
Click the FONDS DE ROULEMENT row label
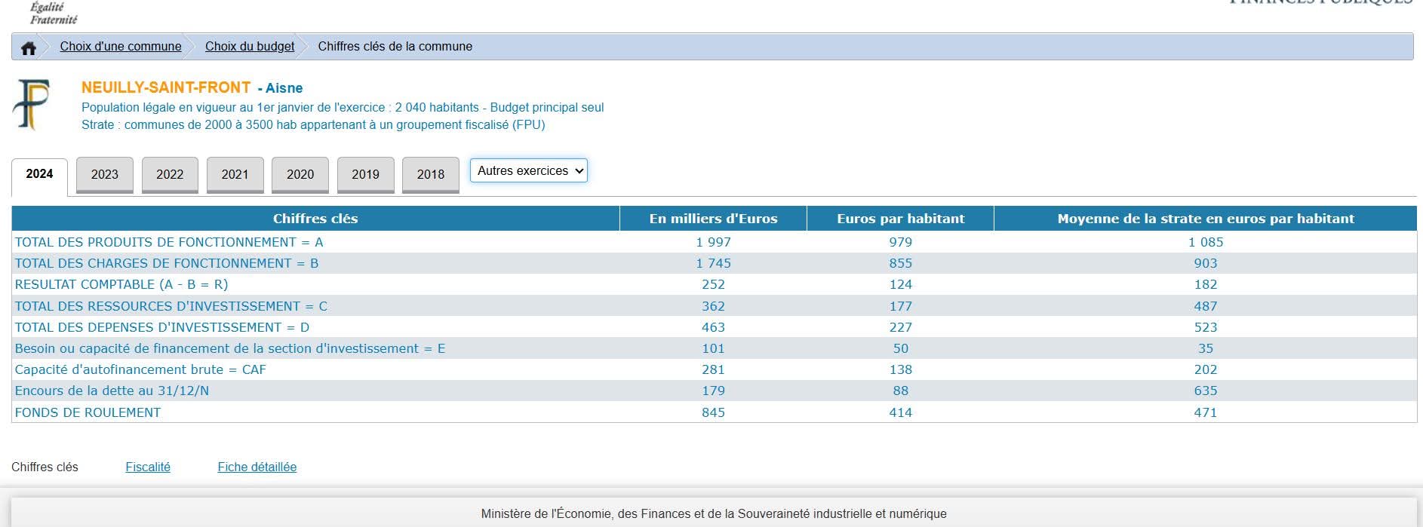(88, 412)
